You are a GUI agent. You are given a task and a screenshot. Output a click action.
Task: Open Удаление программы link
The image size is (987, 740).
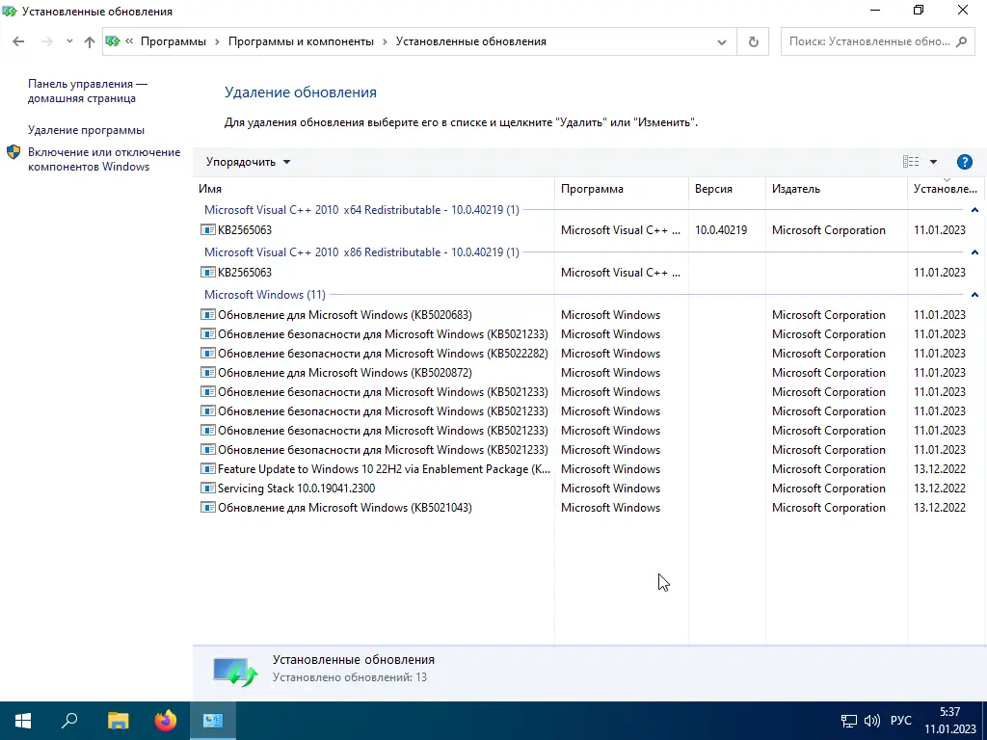pos(86,130)
